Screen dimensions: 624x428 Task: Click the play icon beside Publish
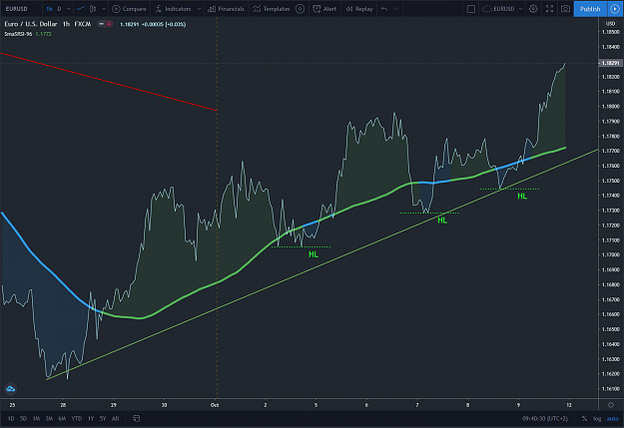point(615,8)
